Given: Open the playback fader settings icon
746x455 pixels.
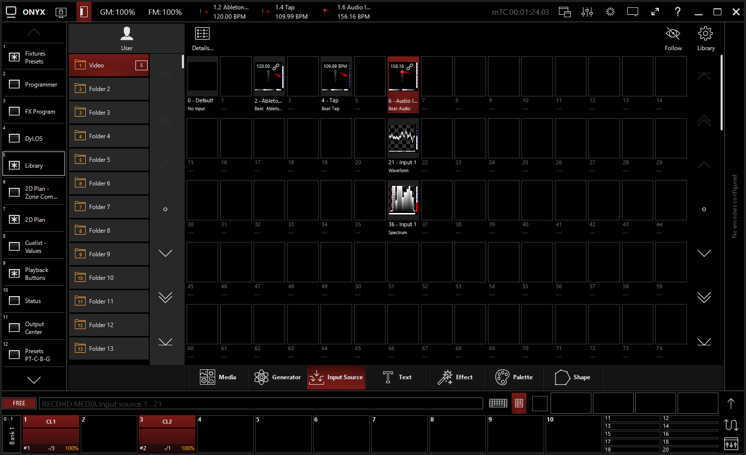Looking at the screenshot, I should point(731,444).
